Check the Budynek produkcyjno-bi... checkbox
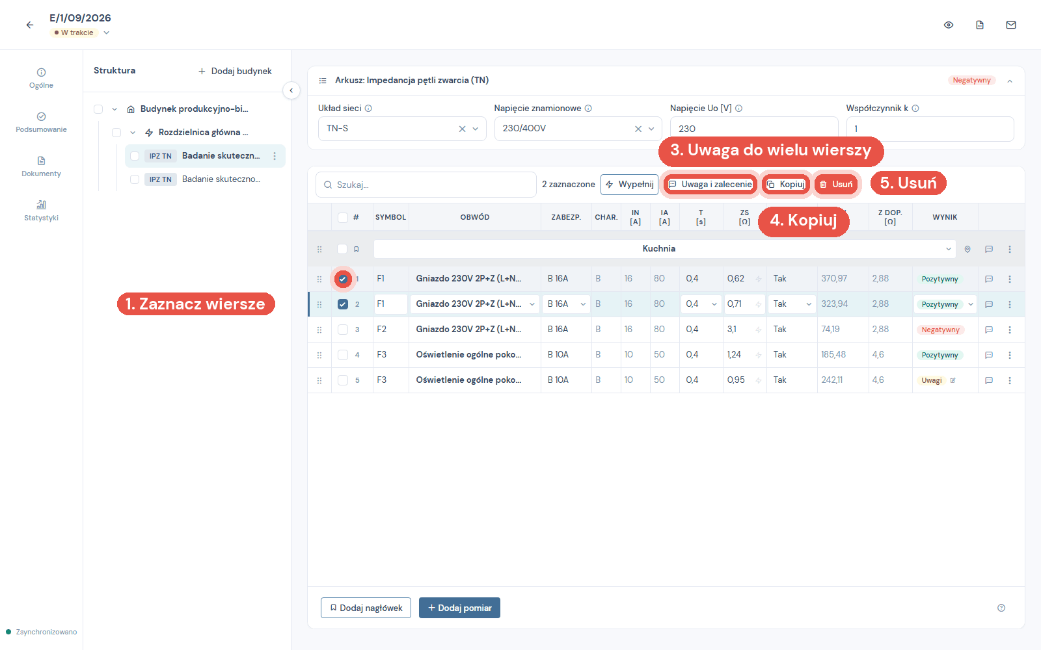 pos(98,109)
